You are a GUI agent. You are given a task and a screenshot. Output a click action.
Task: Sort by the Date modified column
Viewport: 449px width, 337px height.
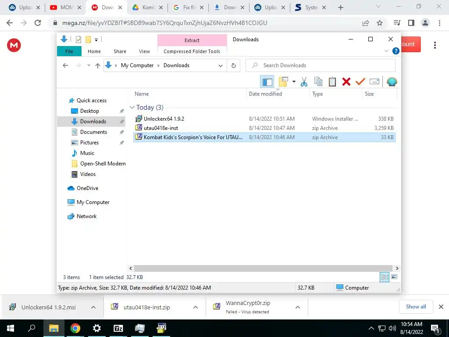[278, 94]
